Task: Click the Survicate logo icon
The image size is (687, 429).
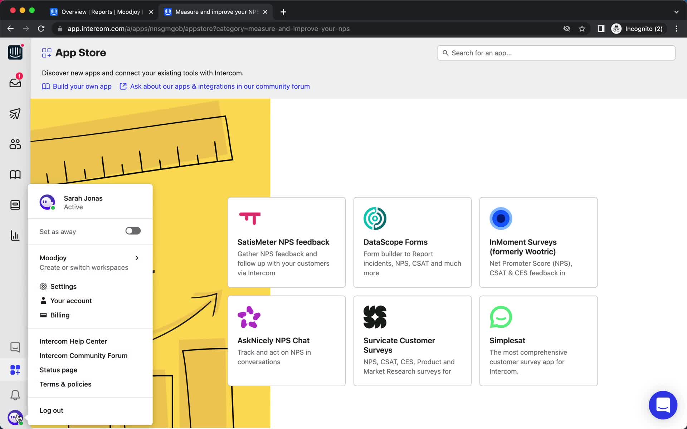Action: tap(375, 317)
